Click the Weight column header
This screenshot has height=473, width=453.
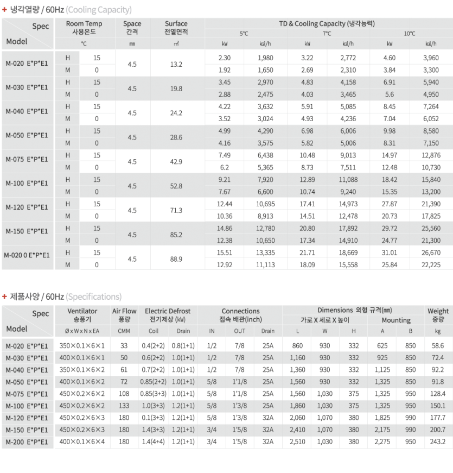[438, 315]
